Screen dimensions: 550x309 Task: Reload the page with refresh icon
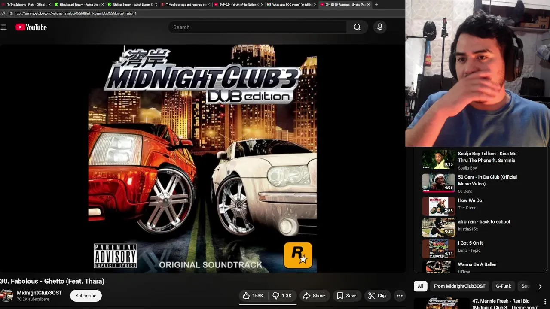(x=3, y=13)
